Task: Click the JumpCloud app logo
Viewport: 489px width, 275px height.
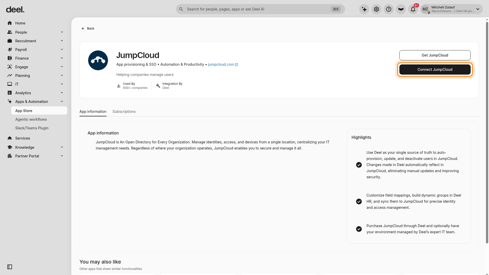Action: click(x=98, y=60)
